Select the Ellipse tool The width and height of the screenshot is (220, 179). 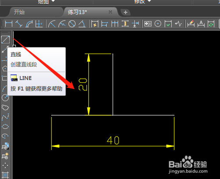[x=5, y=126]
